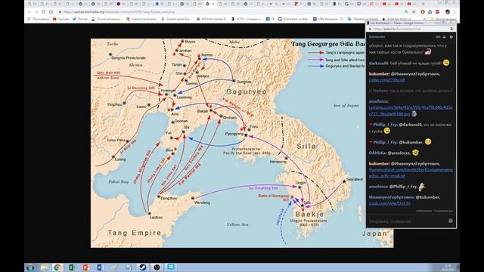This screenshot has width=484, height=272.
Task: Launch Excel from the taskbar
Action: (72, 267)
